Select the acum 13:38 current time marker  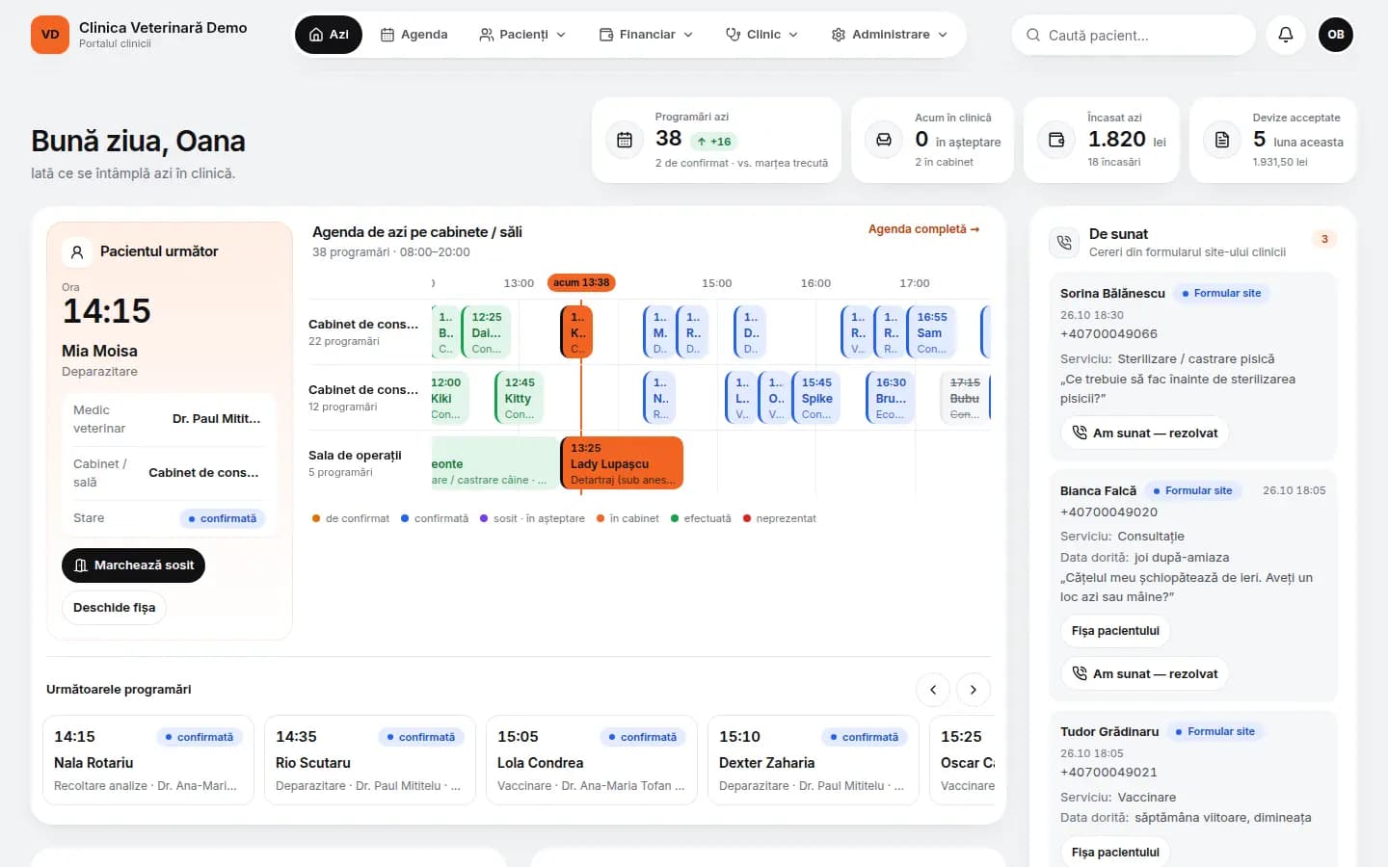pos(581,283)
